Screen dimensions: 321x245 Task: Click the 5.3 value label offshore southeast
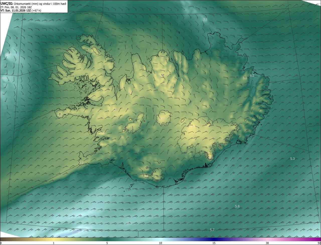(x=292, y=159)
